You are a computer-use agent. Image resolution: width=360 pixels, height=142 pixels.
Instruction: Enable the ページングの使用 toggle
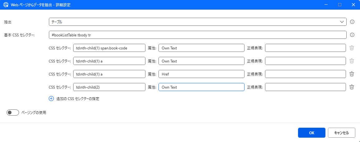13,112
